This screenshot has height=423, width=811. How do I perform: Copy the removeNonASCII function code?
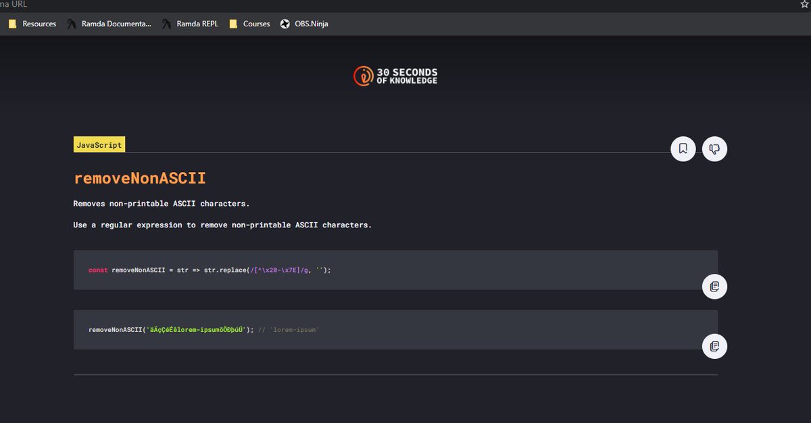(x=714, y=287)
